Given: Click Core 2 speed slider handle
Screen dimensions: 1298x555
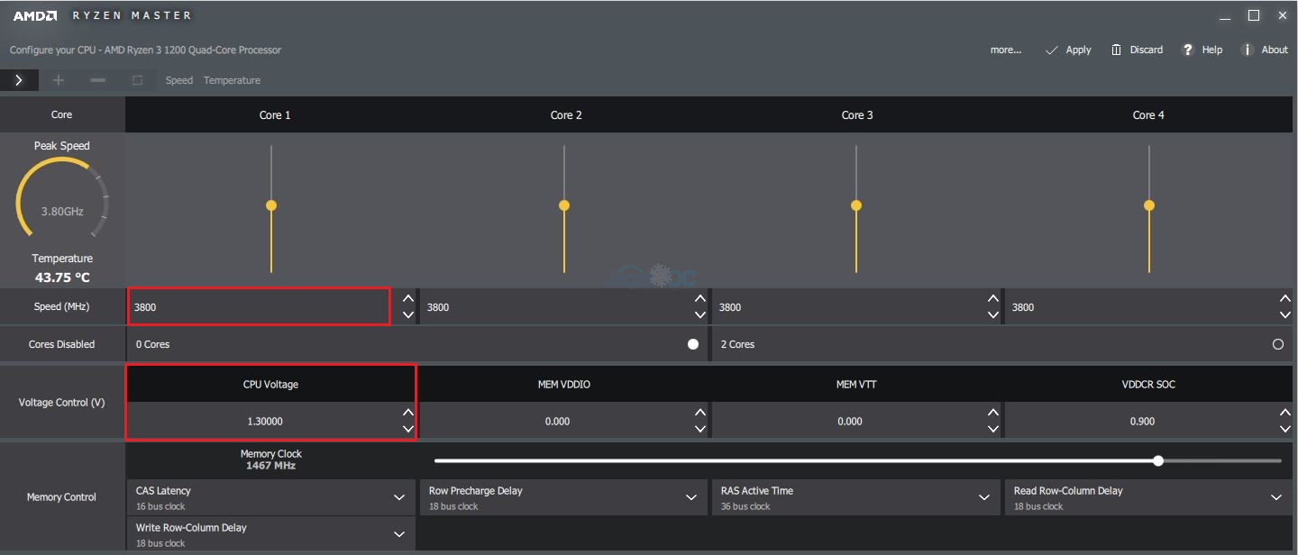Looking at the screenshot, I should pyautogui.click(x=564, y=205).
